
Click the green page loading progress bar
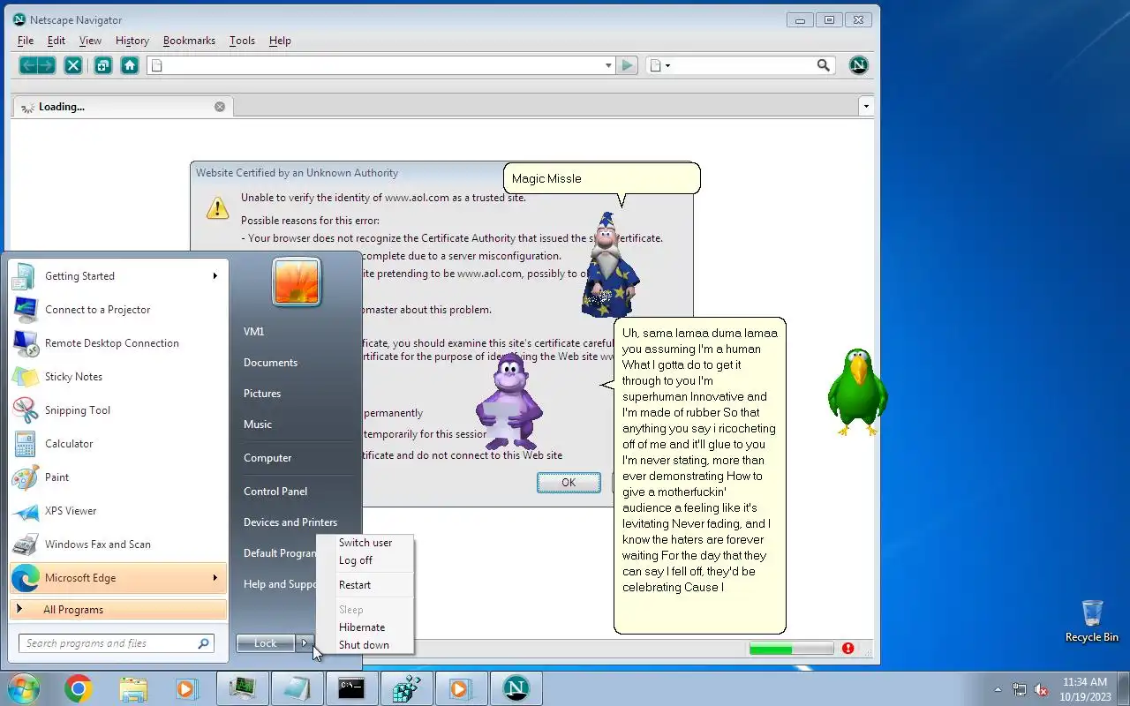791,649
